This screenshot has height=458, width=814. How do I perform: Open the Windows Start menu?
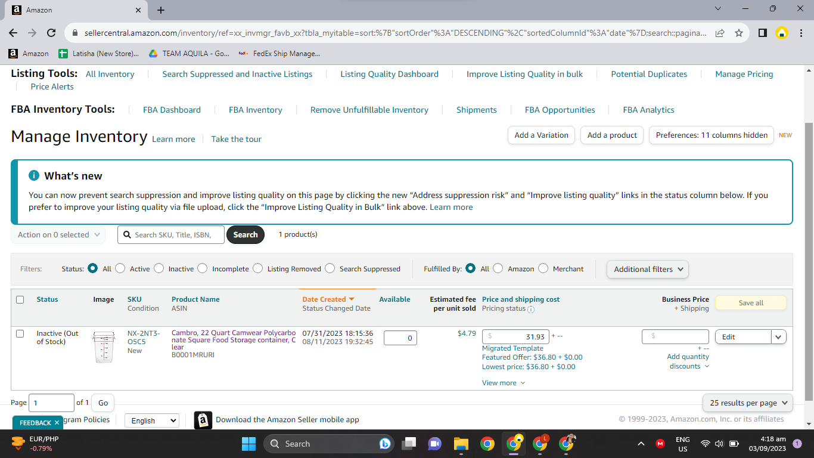pos(248,444)
